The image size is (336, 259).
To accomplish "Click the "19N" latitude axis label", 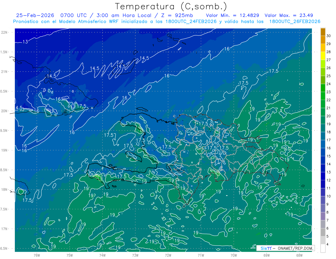I will coord(4,150).
